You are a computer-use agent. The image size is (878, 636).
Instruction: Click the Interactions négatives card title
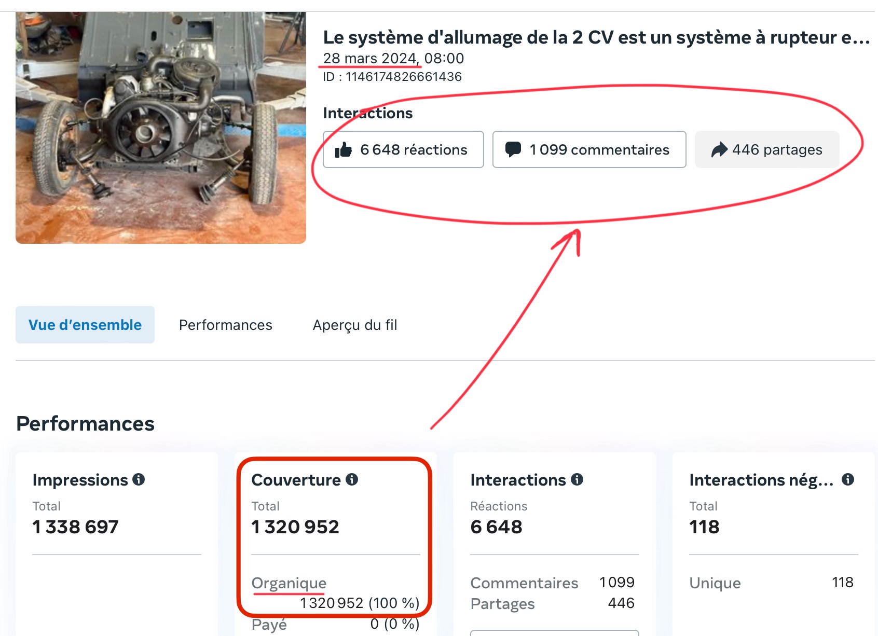pos(761,480)
